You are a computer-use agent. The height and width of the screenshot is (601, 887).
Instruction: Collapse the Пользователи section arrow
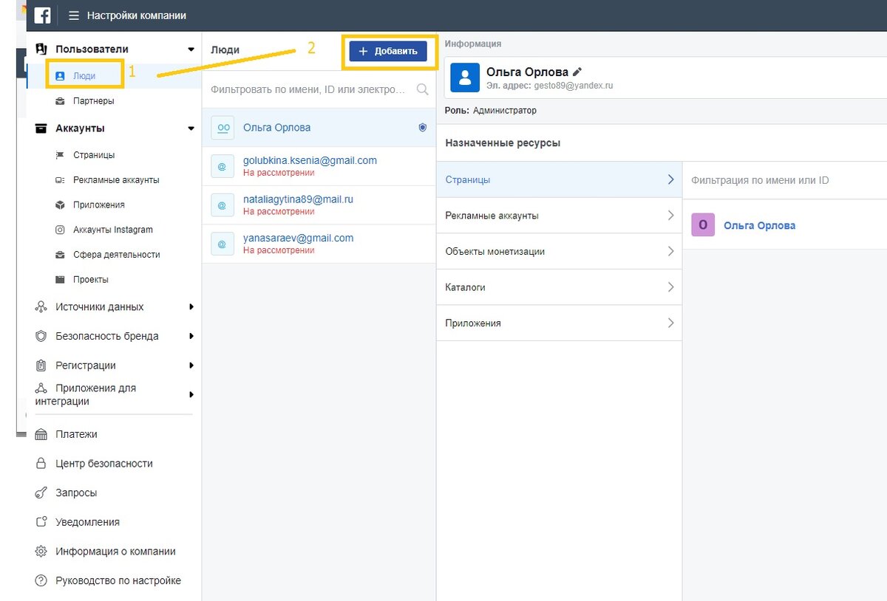tap(191, 49)
